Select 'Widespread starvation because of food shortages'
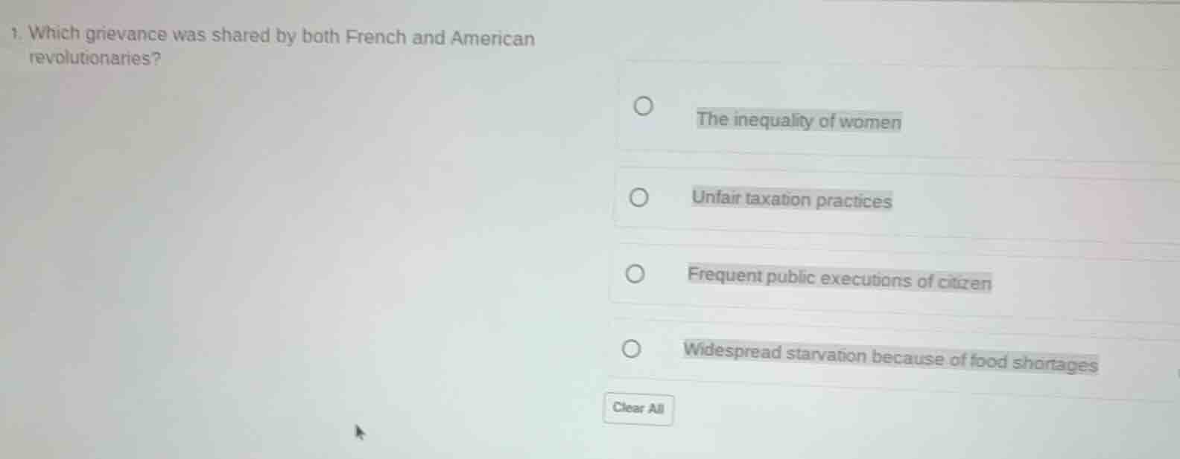Image resolution: width=1180 pixels, height=459 pixels. pos(631,348)
